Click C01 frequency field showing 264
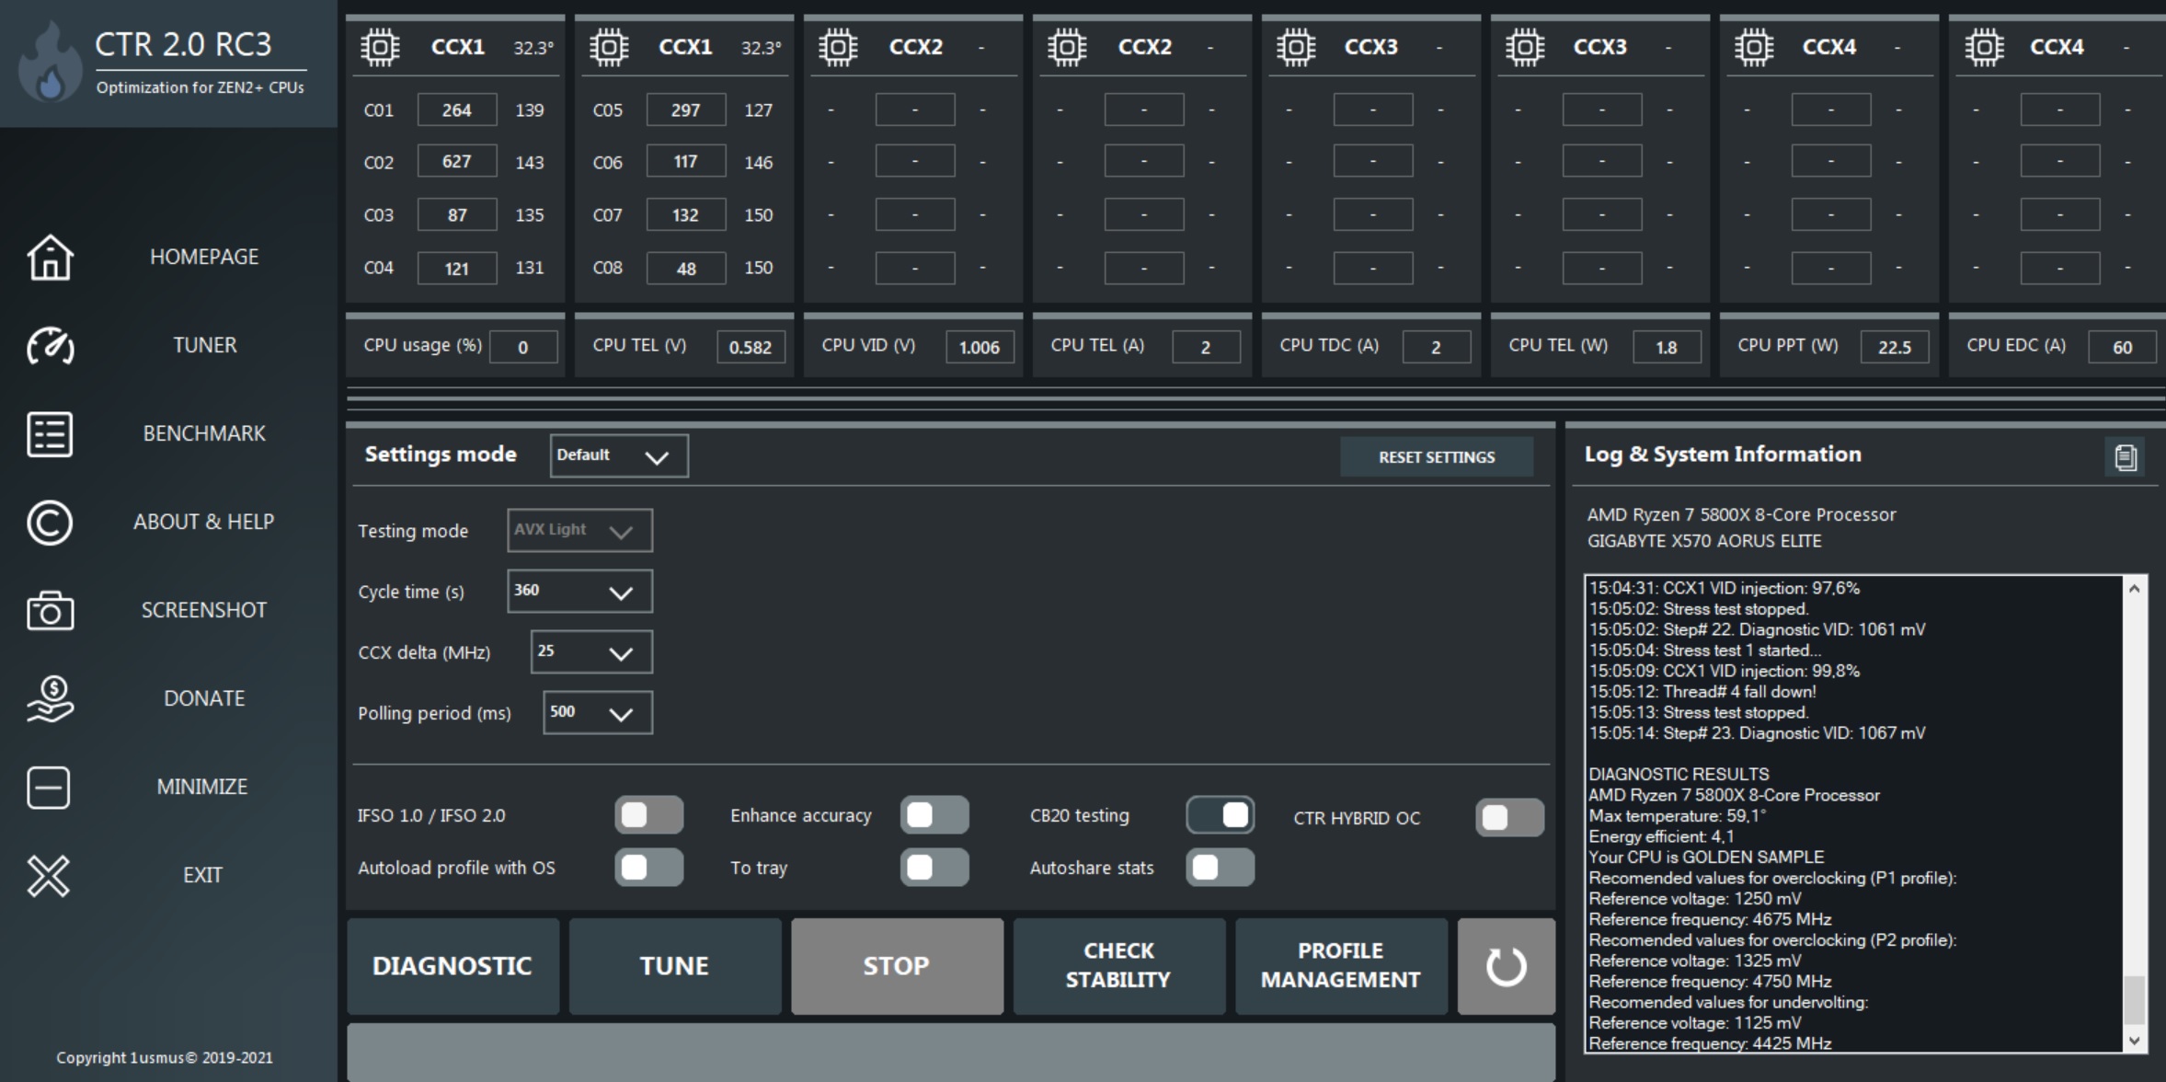 pos(457,109)
